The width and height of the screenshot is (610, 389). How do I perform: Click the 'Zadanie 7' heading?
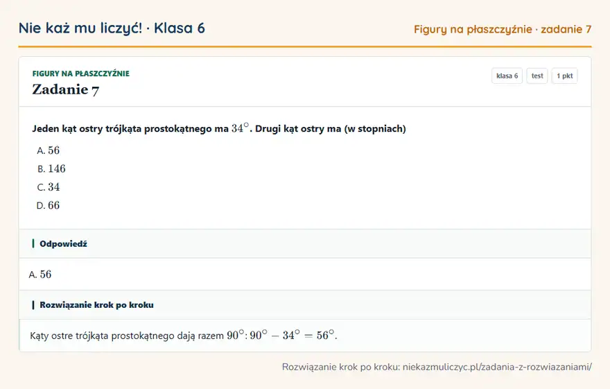pyautogui.click(x=66, y=89)
